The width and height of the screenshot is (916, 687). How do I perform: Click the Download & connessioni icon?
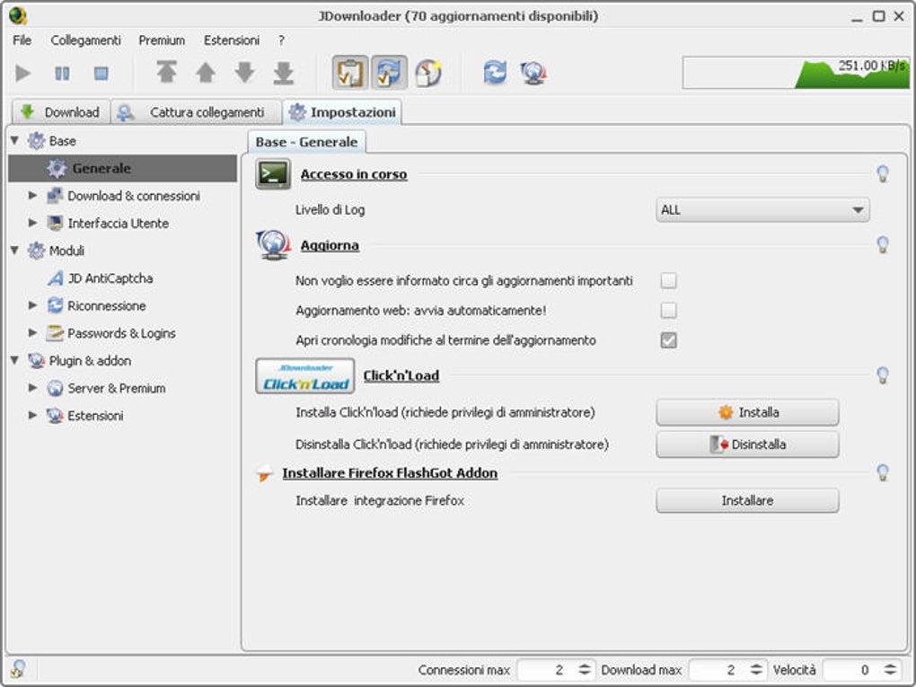click(55, 196)
